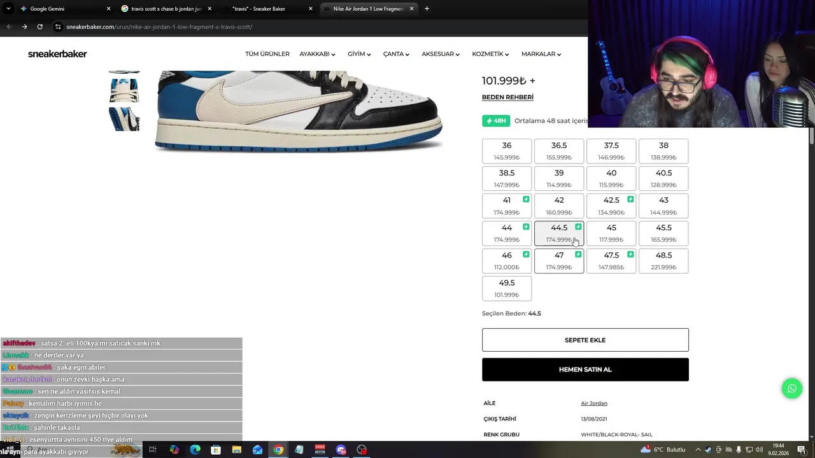Screen dimensions: 815x458
Task: Open OBS Studio from the taskbar
Action: (x=362, y=450)
